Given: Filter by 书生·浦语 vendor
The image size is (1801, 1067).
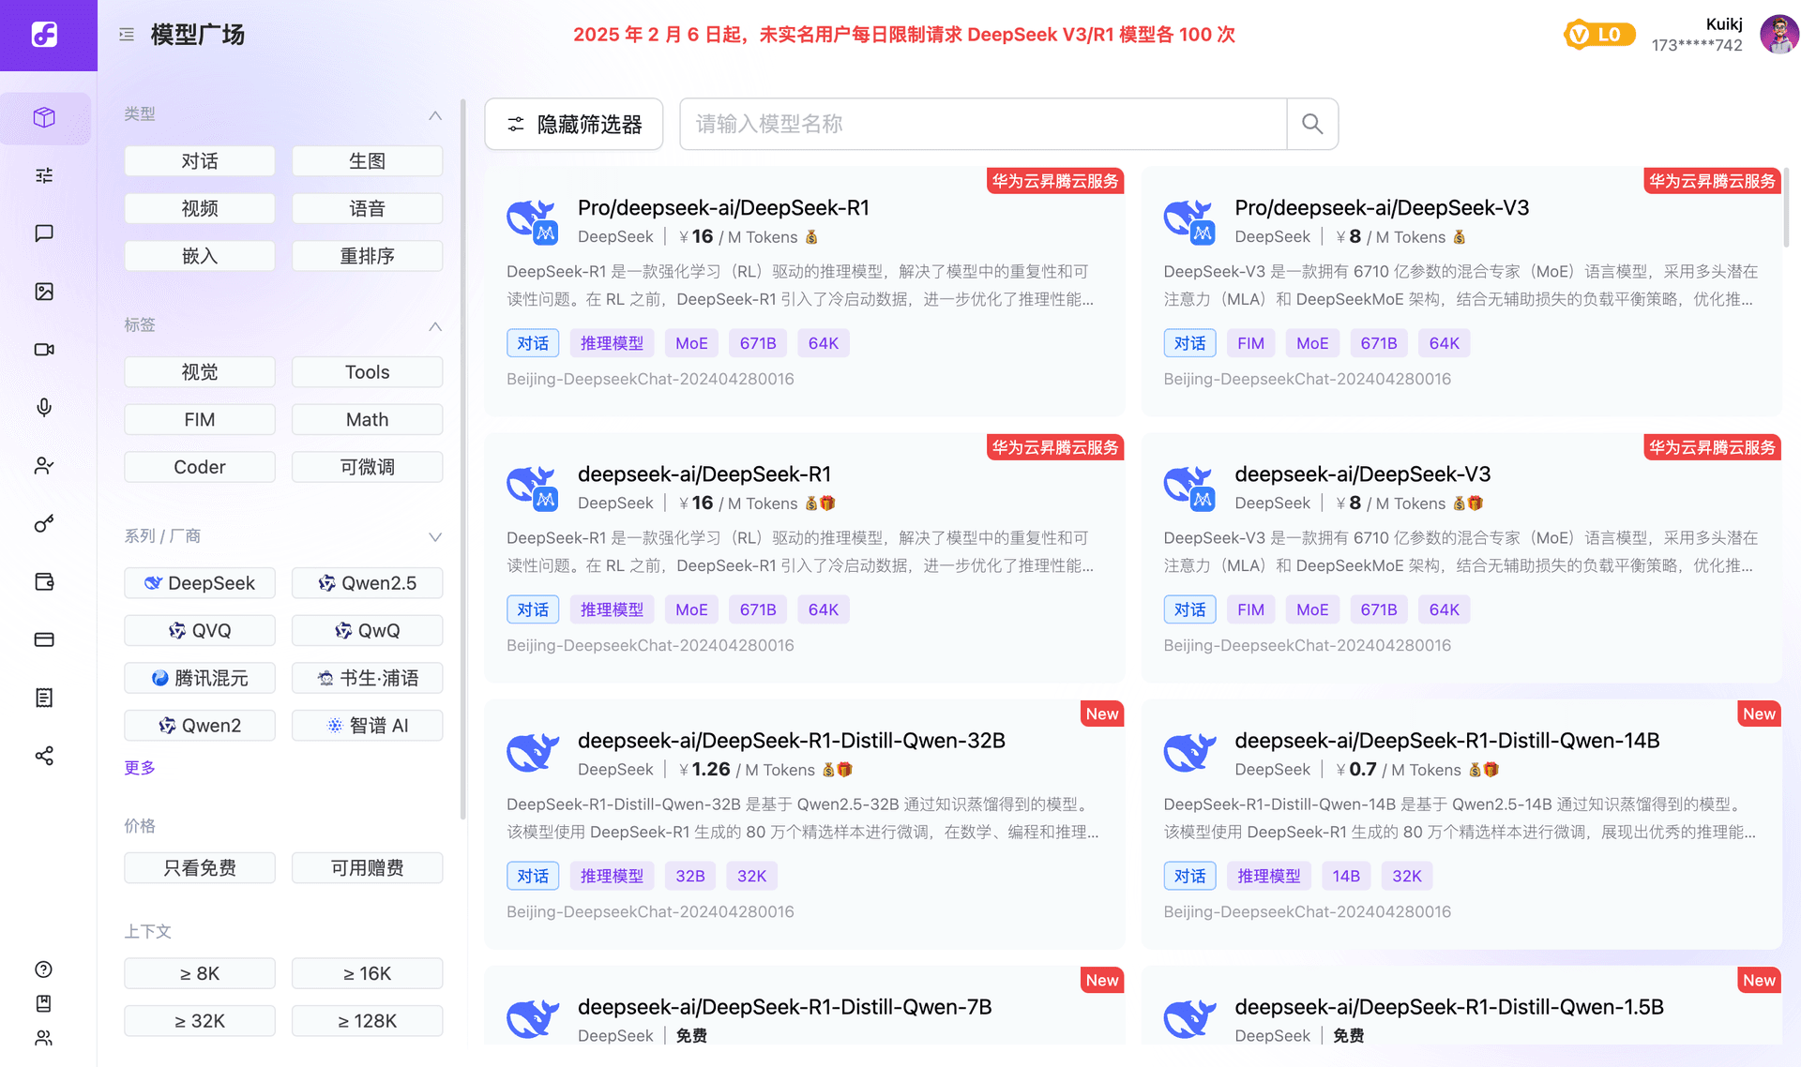Looking at the screenshot, I should pyautogui.click(x=367, y=678).
